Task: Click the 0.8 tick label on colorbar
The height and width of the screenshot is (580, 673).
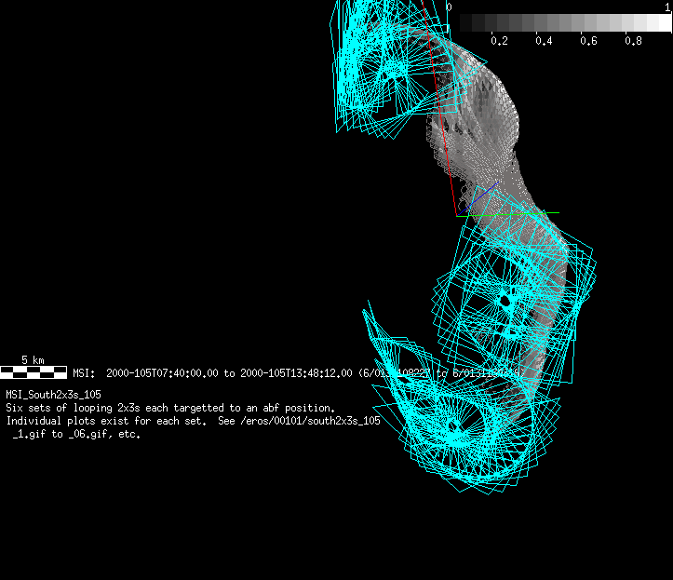Action: 633,41
